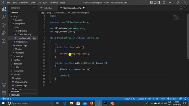
Task: Click Ln 20, Col 16 status item
Action: click(129, 99)
